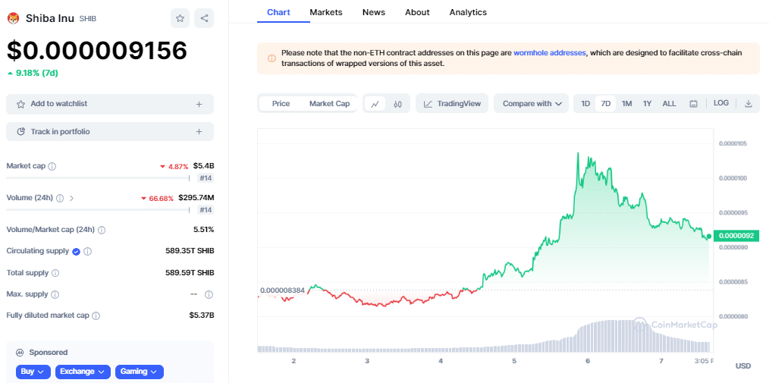This screenshot has height=383, width=769.
Task: Switch to candlestick chart icon
Action: click(x=398, y=104)
